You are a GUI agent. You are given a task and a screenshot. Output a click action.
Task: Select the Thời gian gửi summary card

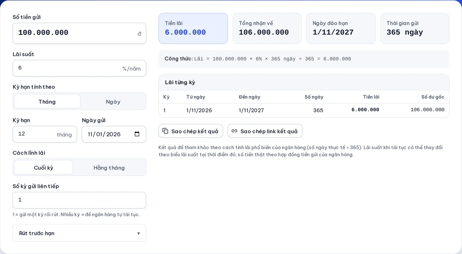coord(415,28)
